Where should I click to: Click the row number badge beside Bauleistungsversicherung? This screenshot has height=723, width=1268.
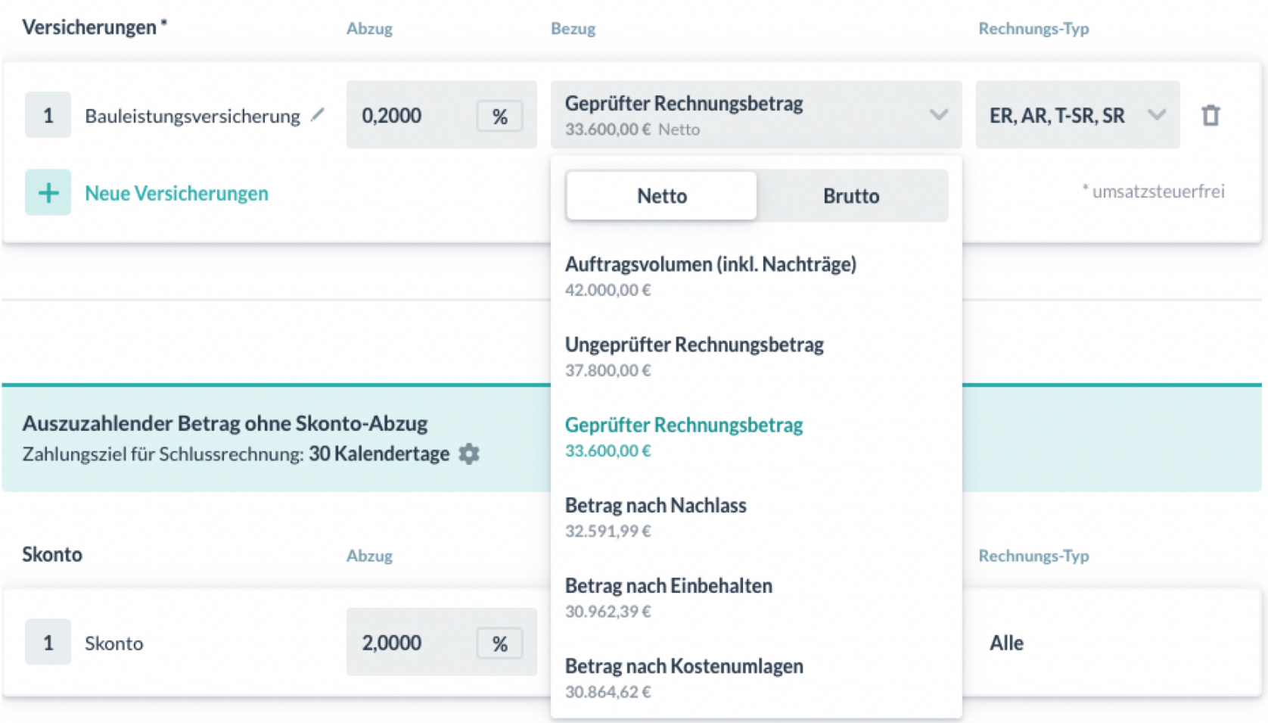[48, 115]
